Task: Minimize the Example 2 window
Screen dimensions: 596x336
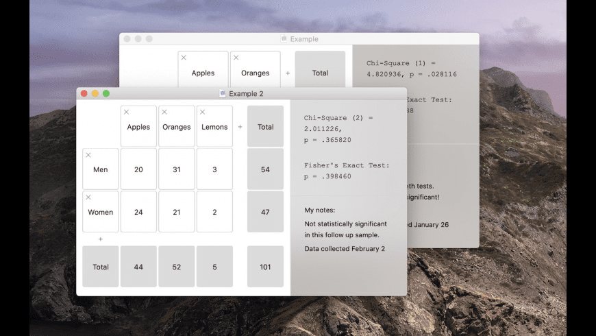Action: (95, 94)
